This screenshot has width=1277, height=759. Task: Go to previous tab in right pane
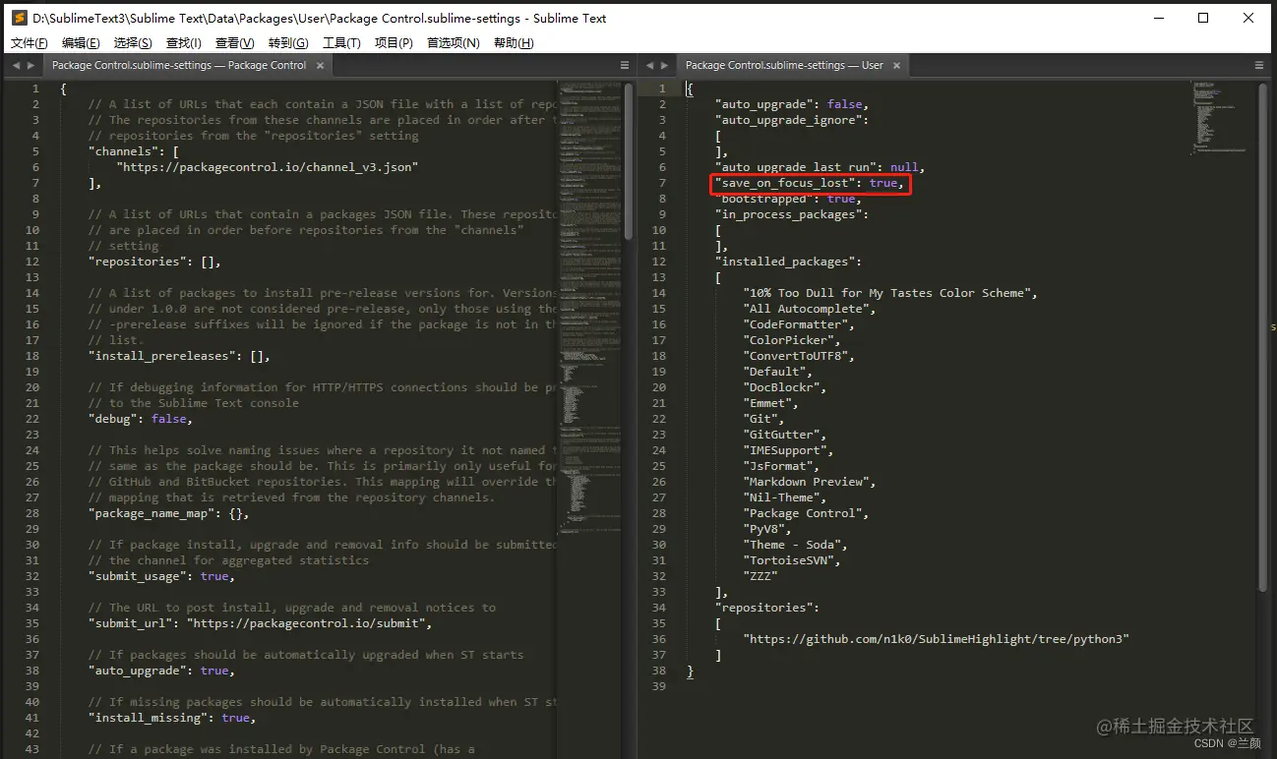coord(649,65)
